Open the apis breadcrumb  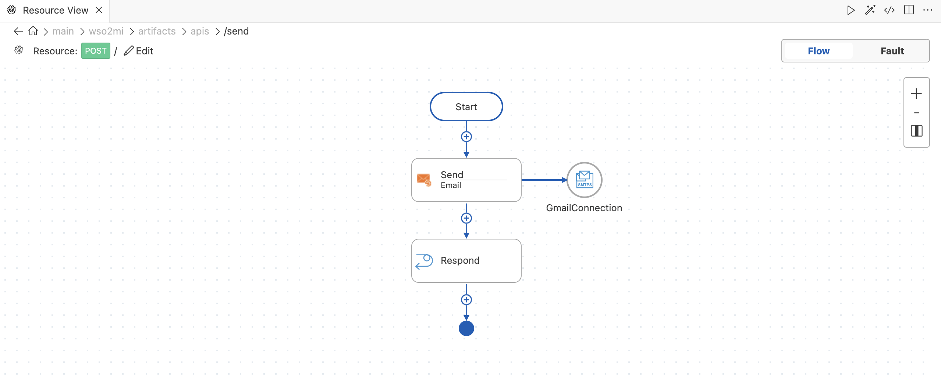[x=200, y=31]
